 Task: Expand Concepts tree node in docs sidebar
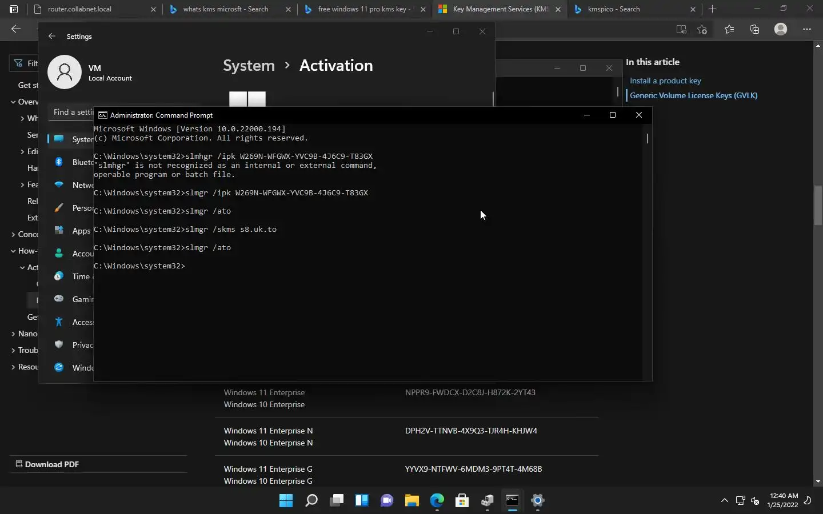(x=13, y=234)
